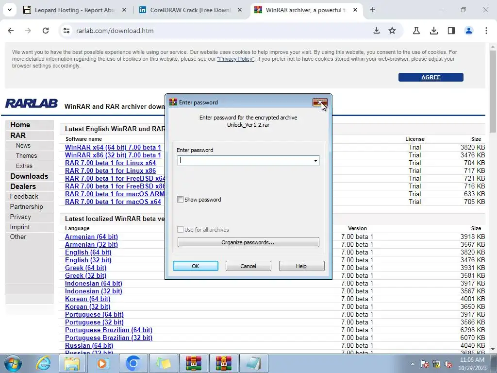Launch Internet Explorer from taskbar
The height and width of the screenshot is (373, 497).
pos(43,363)
